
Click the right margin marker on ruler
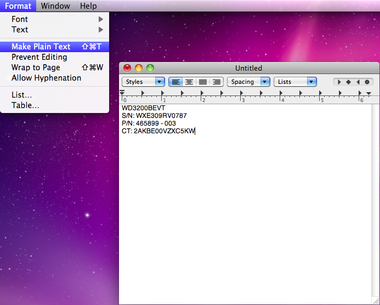pos(368,94)
